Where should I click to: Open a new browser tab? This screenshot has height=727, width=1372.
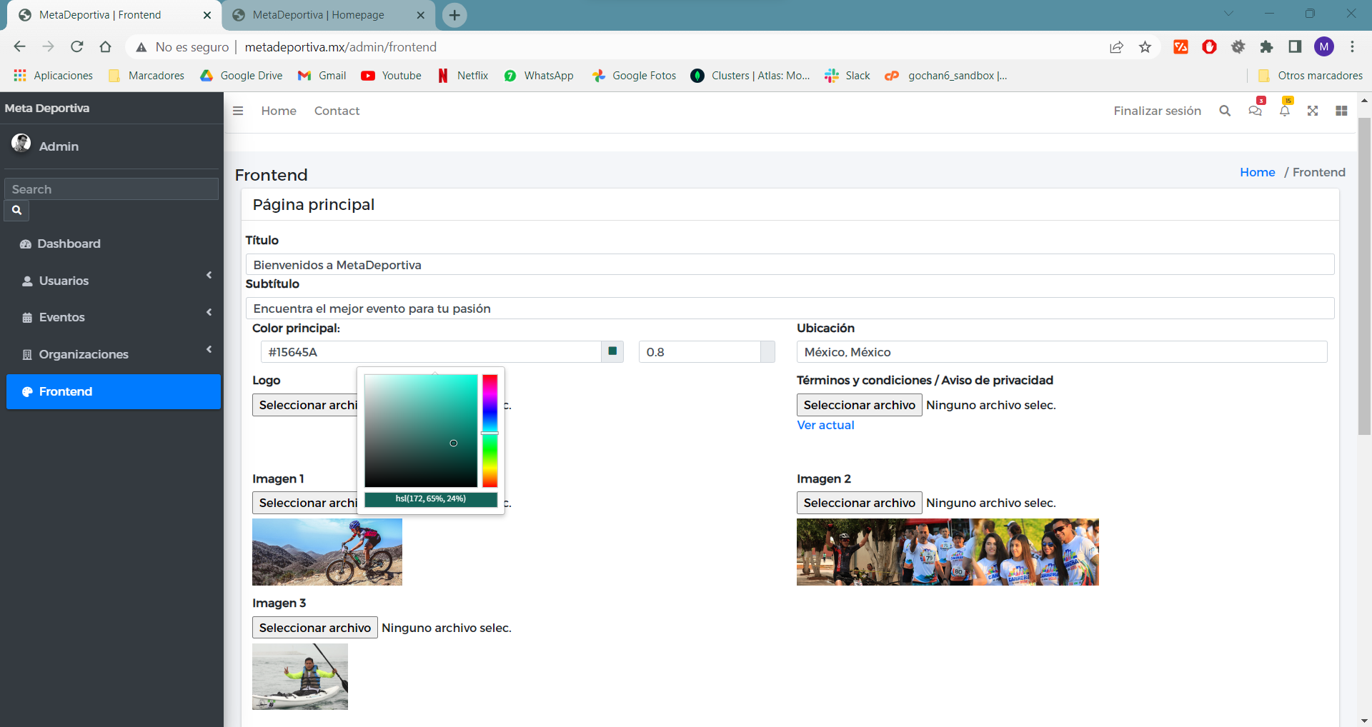click(454, 15)
